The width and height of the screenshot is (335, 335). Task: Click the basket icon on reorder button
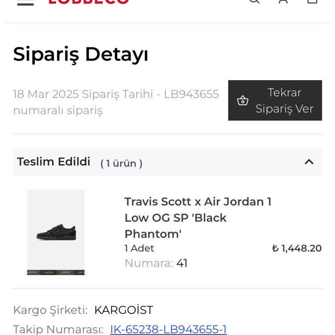pos(243,101)
